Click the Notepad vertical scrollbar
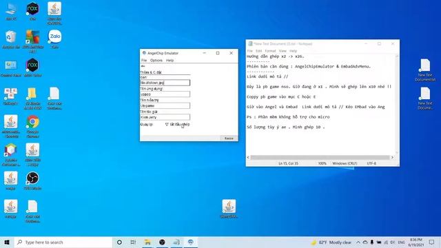The image size is (441, 248). (397, 104)
